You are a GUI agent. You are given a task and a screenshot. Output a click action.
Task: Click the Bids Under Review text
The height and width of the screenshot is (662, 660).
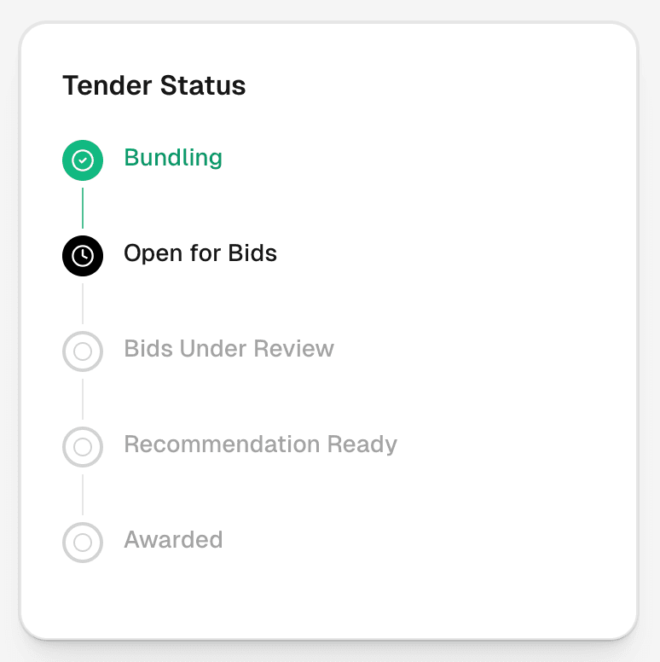pyautogui.click(x=229, y=349)
